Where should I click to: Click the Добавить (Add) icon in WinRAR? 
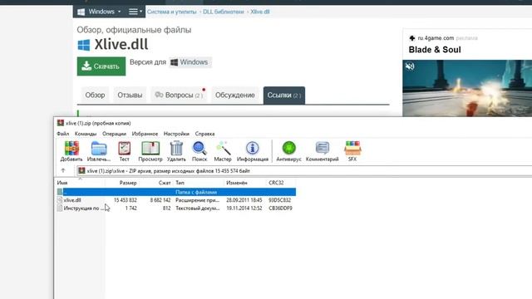[x=71, y=151]
